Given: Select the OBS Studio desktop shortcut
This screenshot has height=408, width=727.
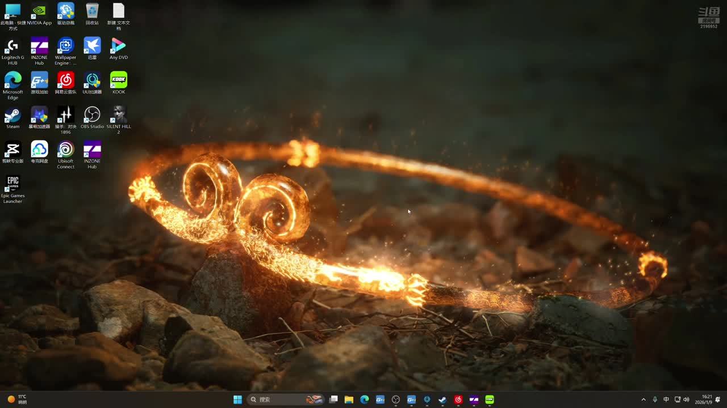Looking at the screenshot, I should (x=92, y=115).
